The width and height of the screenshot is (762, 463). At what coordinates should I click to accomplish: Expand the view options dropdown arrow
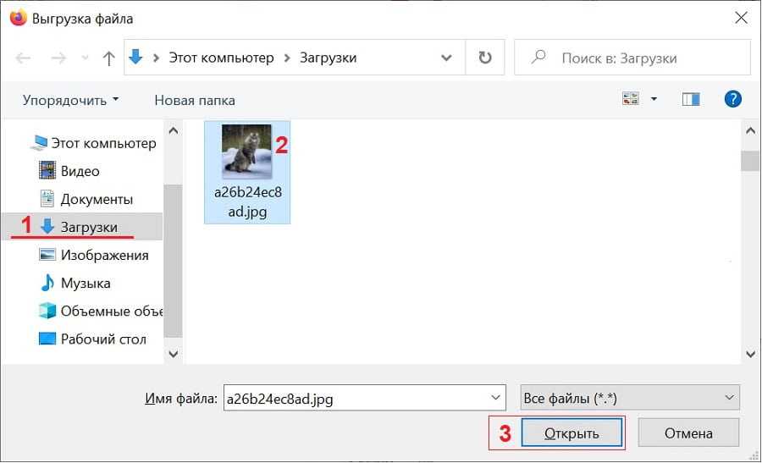[654, 100]
